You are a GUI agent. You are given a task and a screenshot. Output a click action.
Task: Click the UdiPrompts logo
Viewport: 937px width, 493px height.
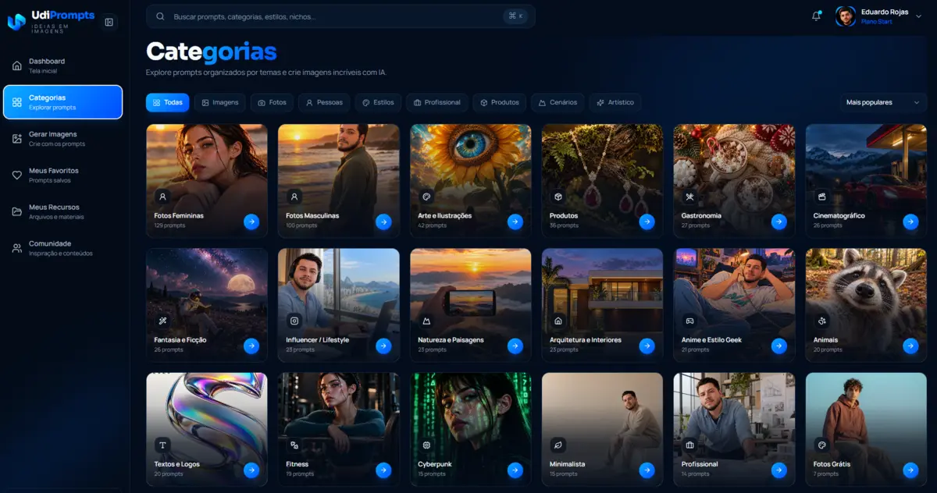coord(52,20)
